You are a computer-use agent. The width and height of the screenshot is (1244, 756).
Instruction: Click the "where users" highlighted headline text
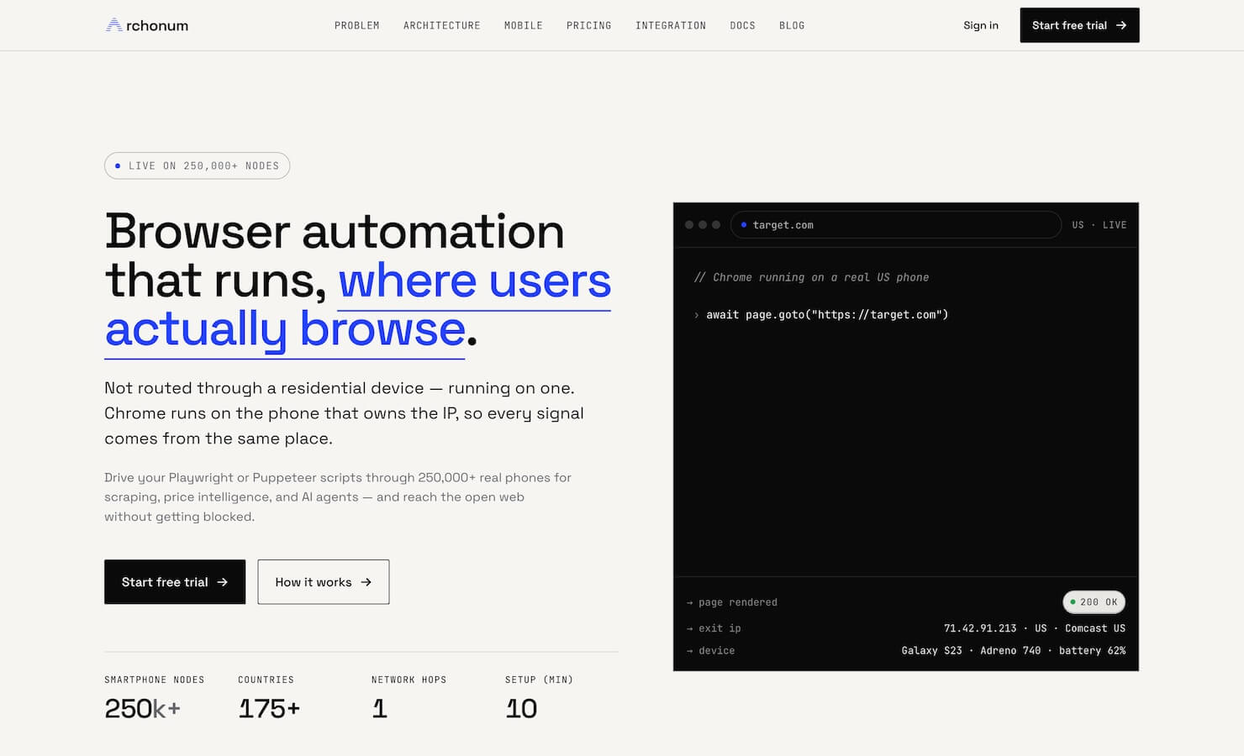coord(475,281)
